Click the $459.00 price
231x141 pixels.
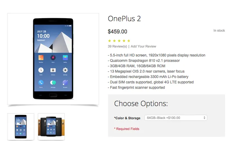click(x=117, y=31)
